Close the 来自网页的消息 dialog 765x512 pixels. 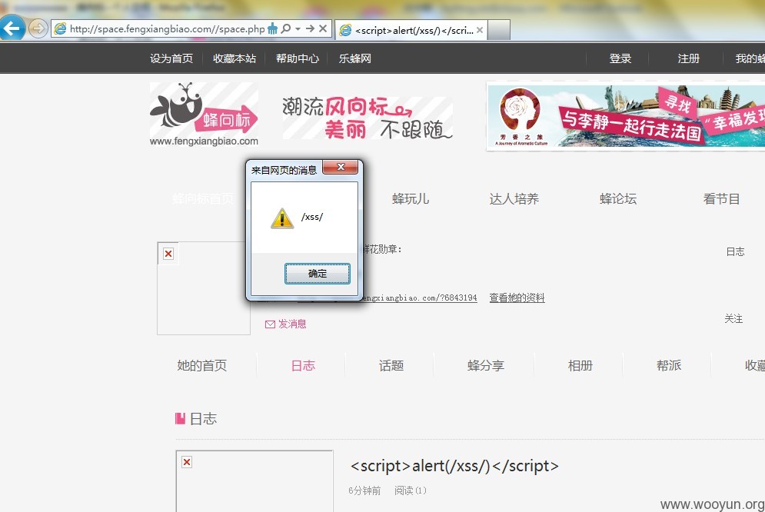[341, 167]
